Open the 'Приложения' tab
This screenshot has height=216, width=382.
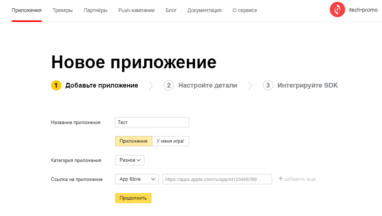26,10
